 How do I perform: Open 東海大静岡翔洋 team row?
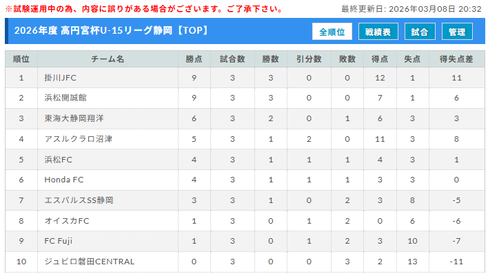point(73,118)
